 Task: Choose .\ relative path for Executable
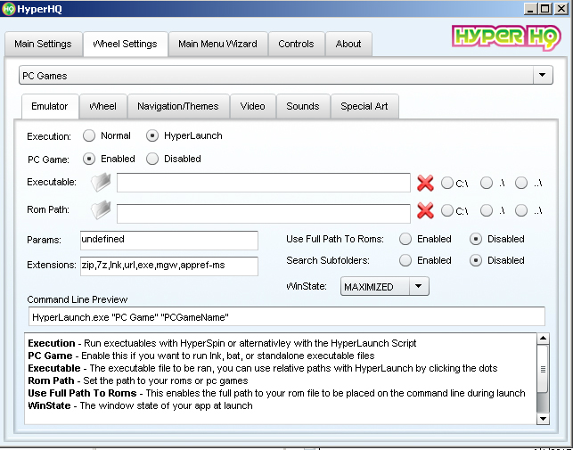pos(486,183)
